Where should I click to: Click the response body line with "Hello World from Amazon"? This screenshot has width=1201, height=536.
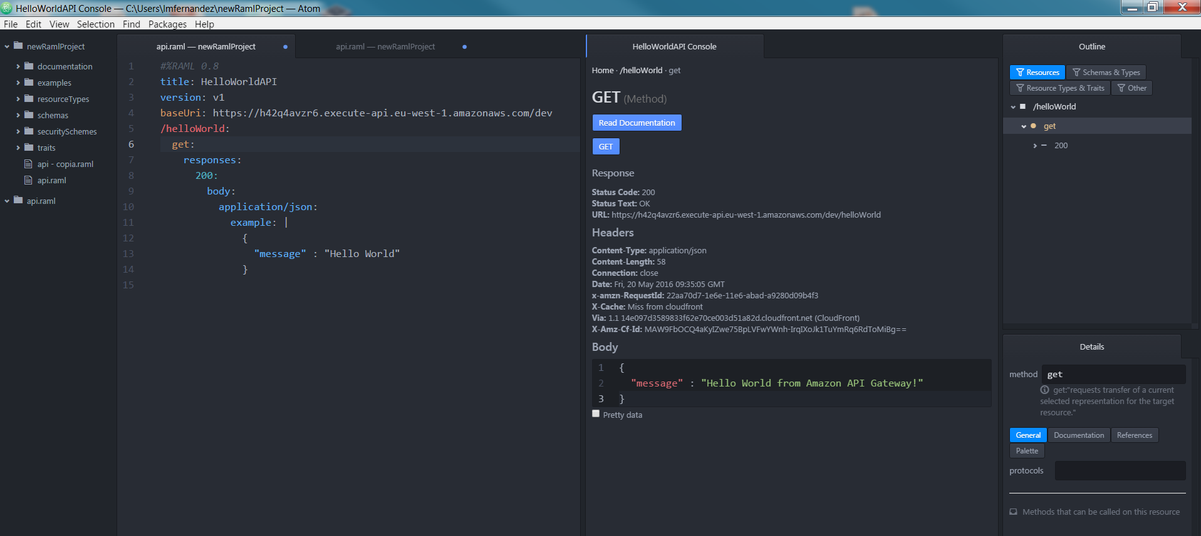pos(777,383)
